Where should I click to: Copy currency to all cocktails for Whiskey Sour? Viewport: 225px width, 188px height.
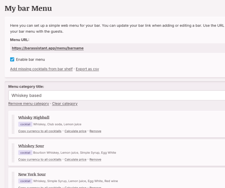tap(40, 159)
